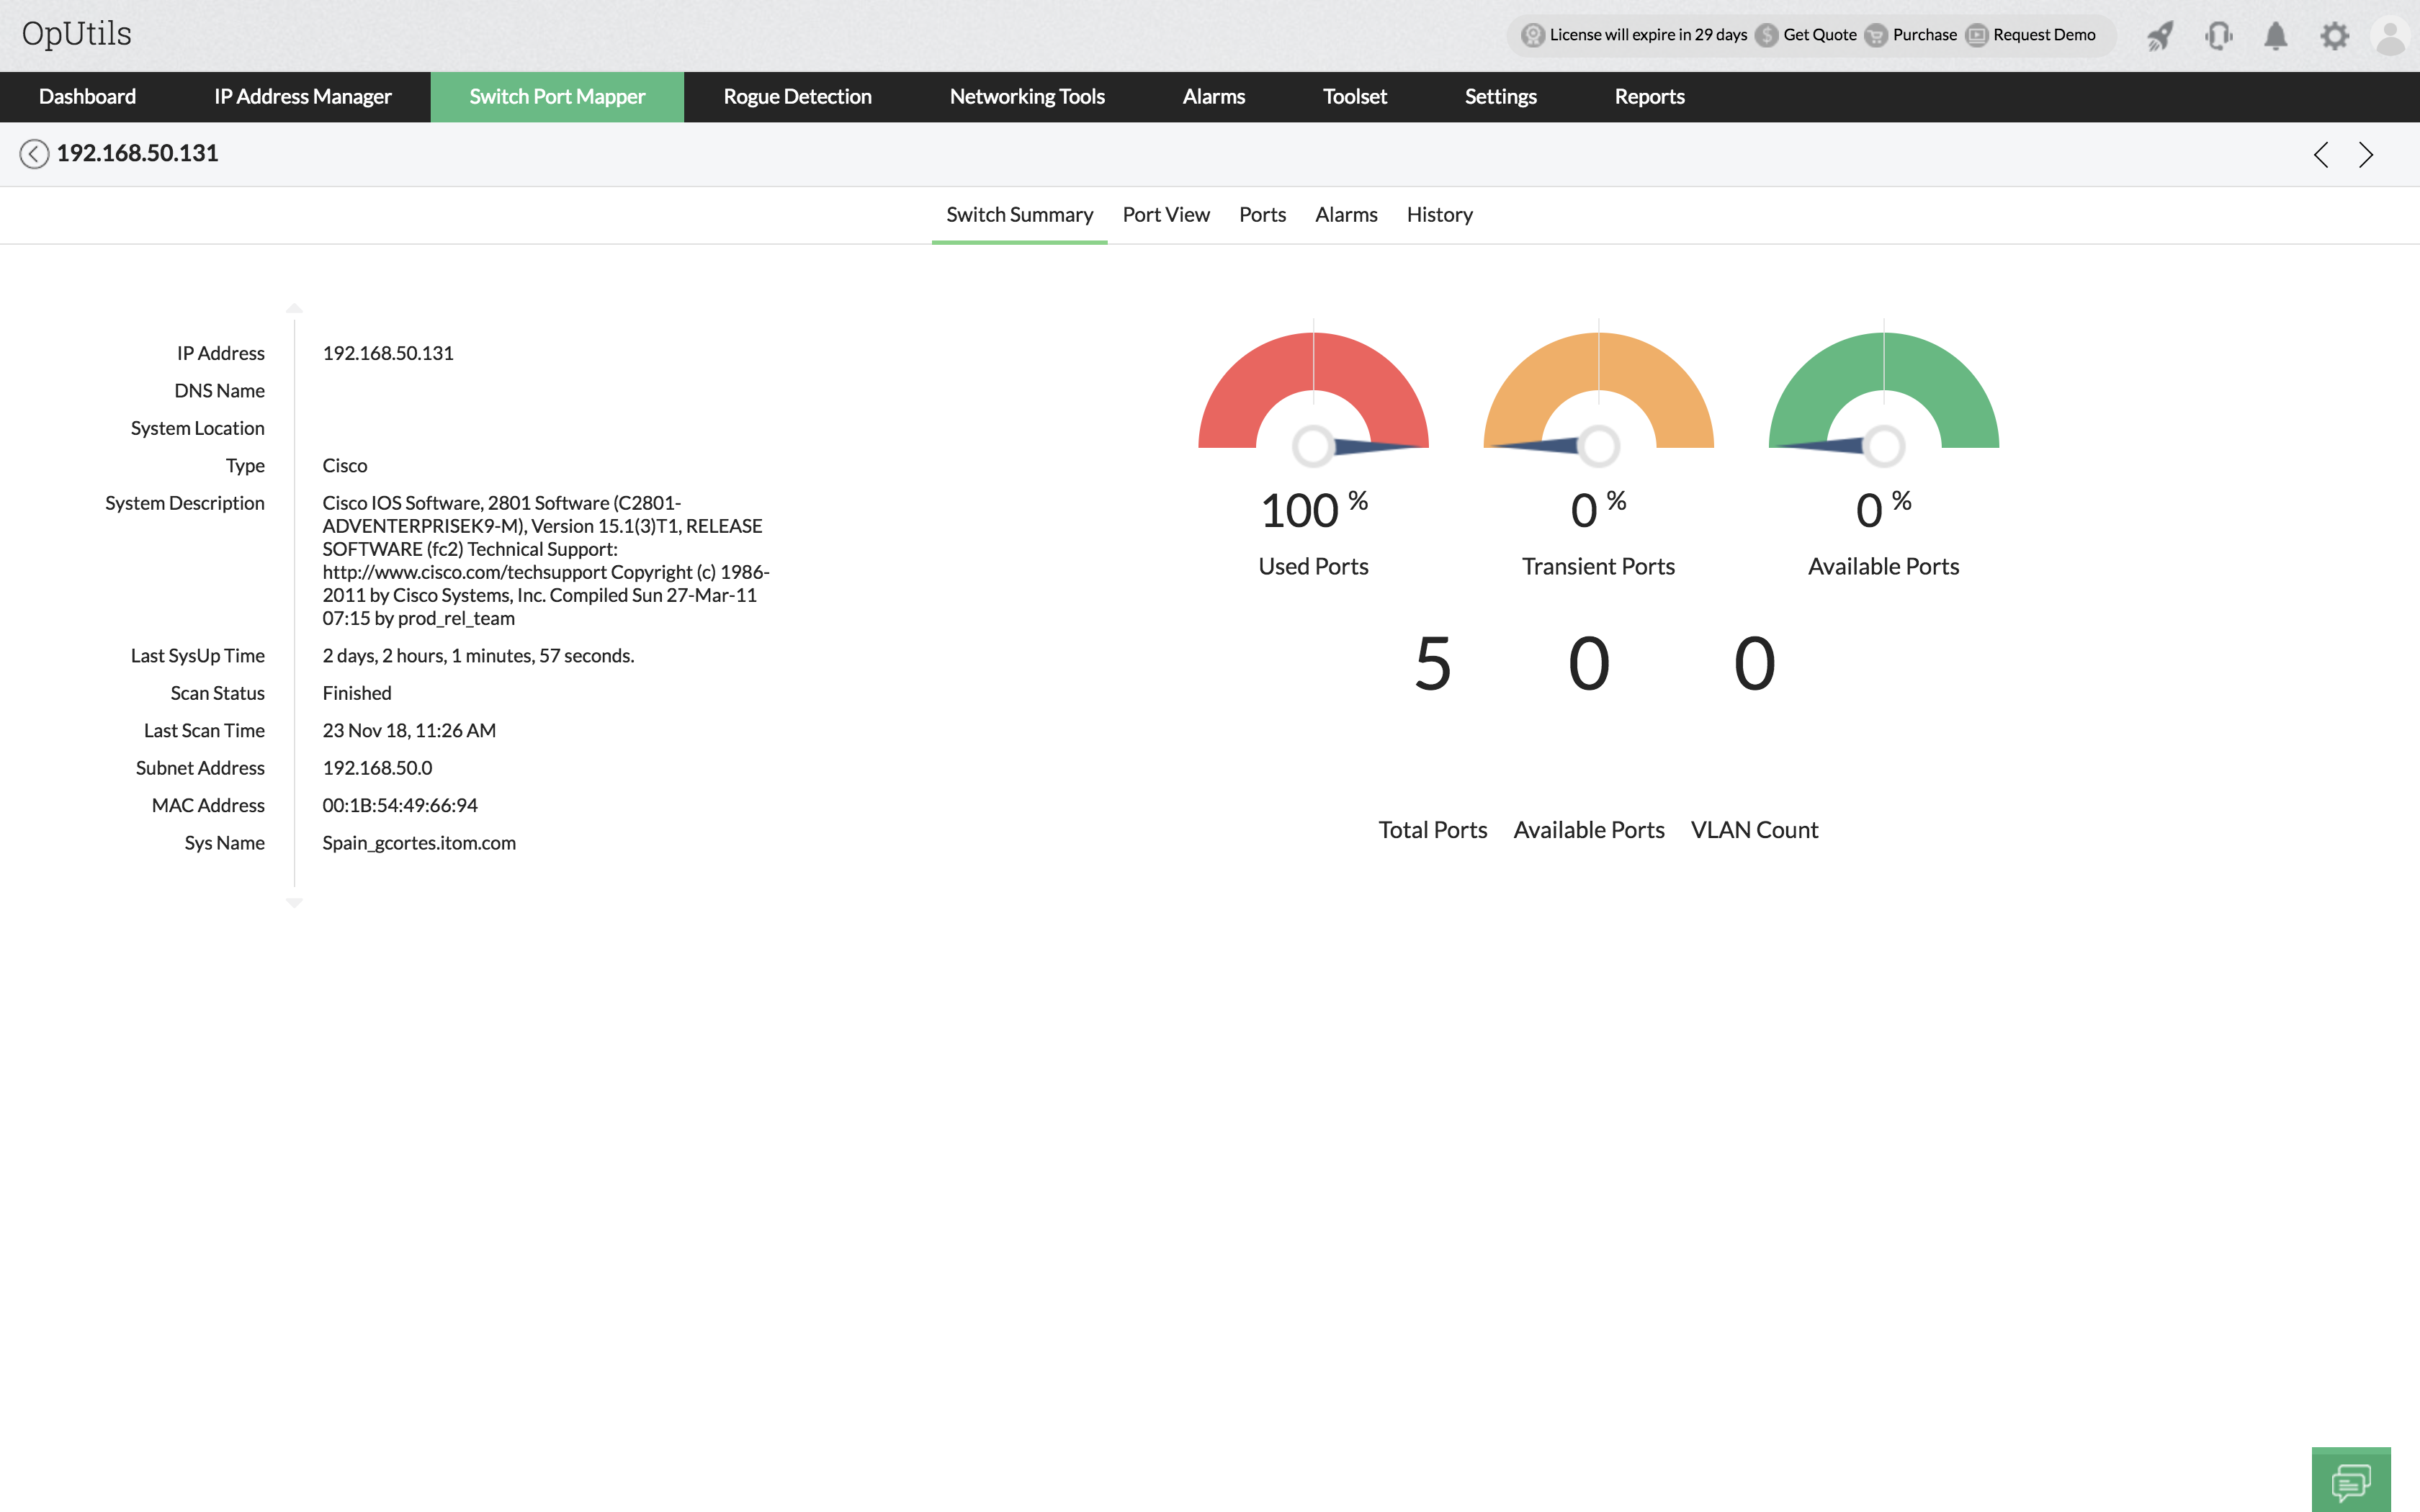
Task: Open Rogue Detection menu
Action: tap(797, 97)
